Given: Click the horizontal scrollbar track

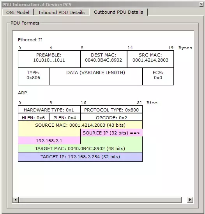Looking at the screenshot, I should (x=101, y=200).
